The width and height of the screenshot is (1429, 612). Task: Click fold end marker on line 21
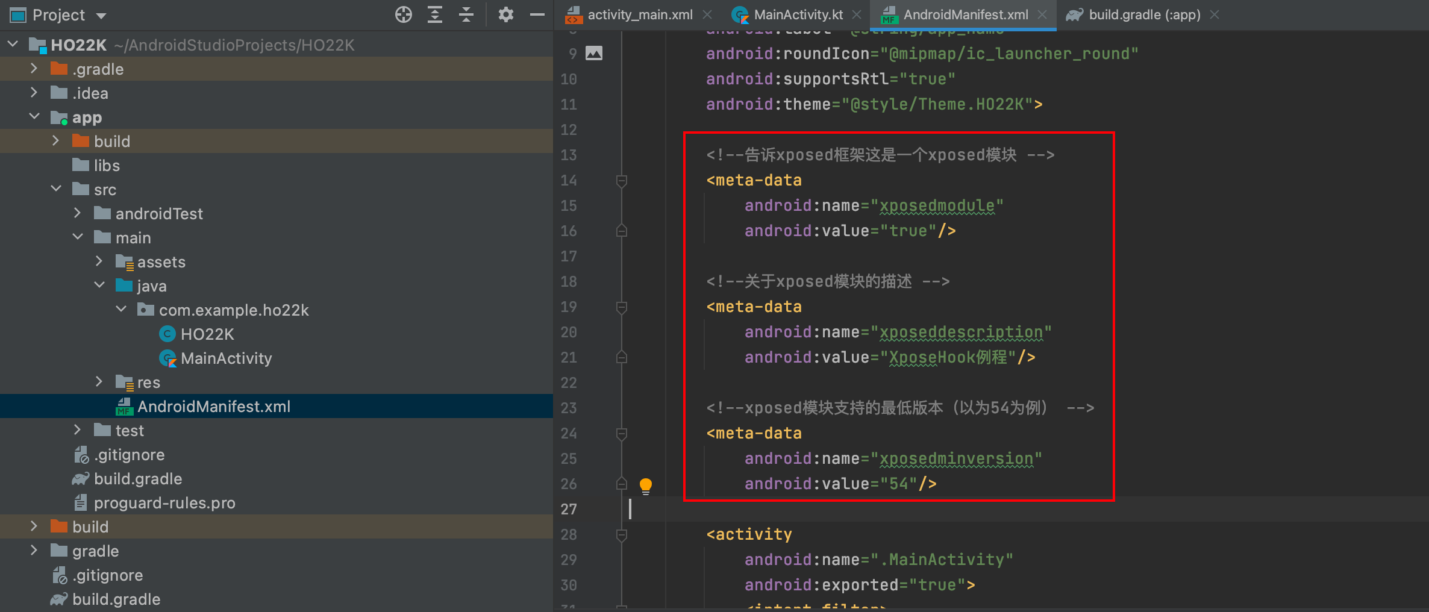click(x=622, y=357)
